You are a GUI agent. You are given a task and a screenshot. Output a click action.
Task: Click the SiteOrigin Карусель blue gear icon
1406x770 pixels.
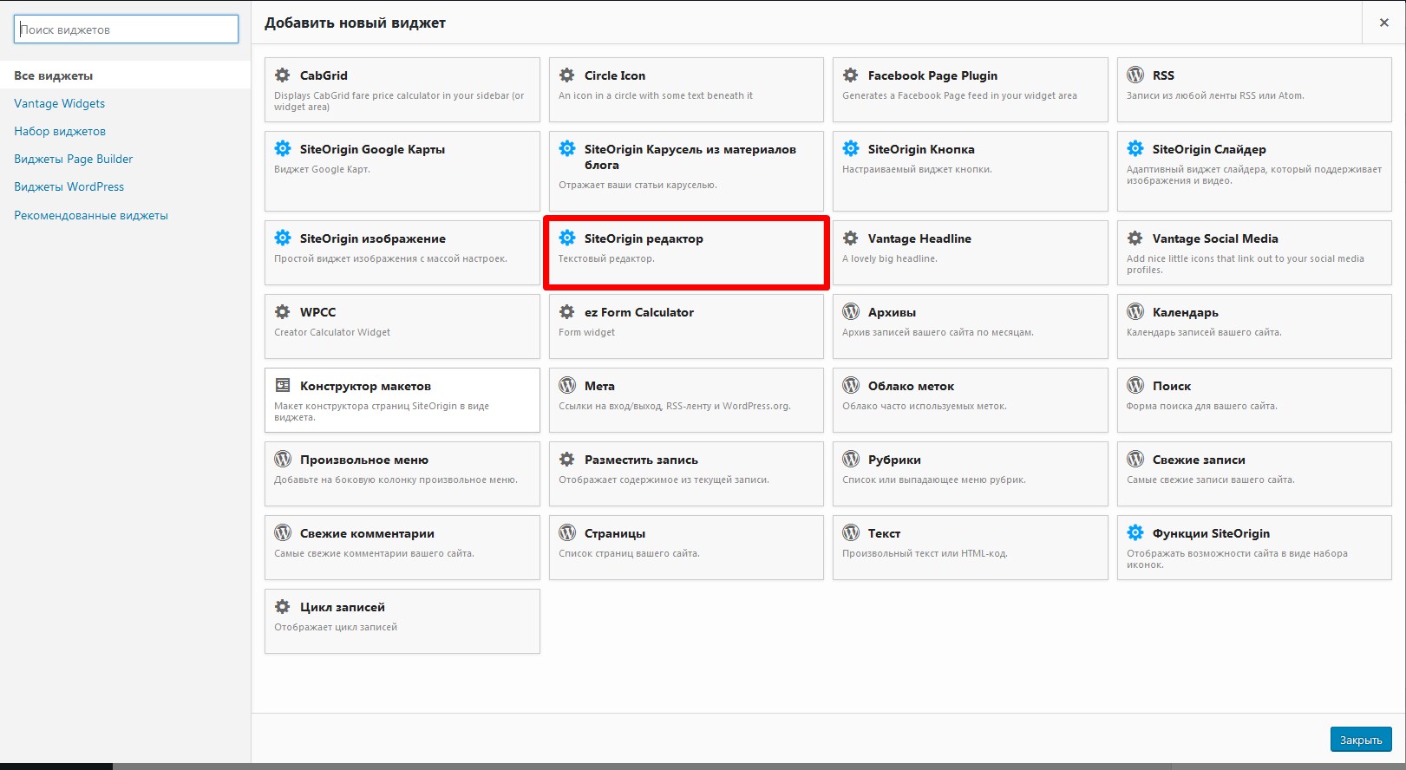(x=567, y=149)
